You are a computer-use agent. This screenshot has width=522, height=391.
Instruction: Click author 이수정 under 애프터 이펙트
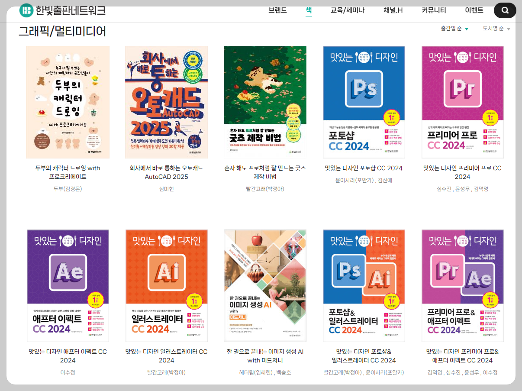(68, 372)
